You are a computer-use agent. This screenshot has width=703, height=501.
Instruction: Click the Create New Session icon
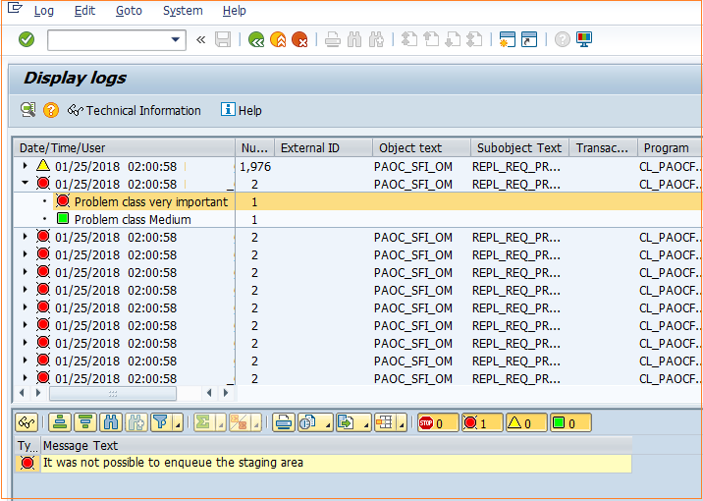(507, 39)
